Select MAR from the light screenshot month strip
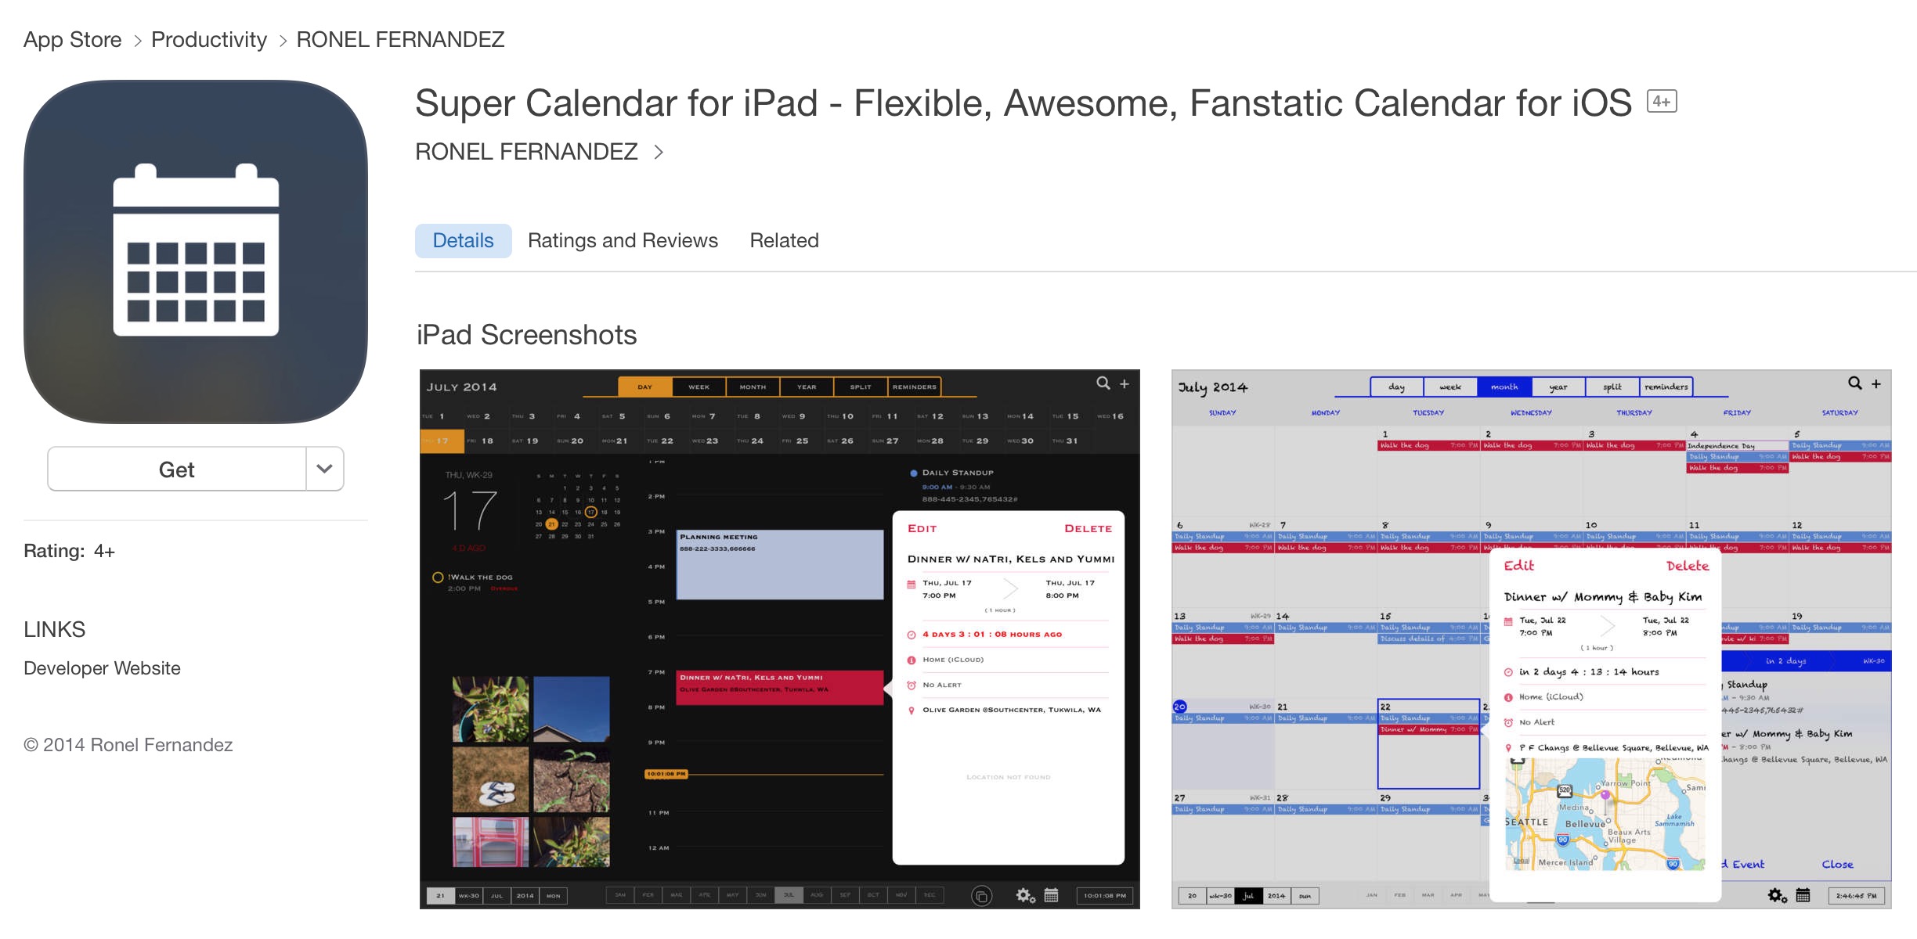The width and height of the screenshot is (1917, 939). (1428, 896)
